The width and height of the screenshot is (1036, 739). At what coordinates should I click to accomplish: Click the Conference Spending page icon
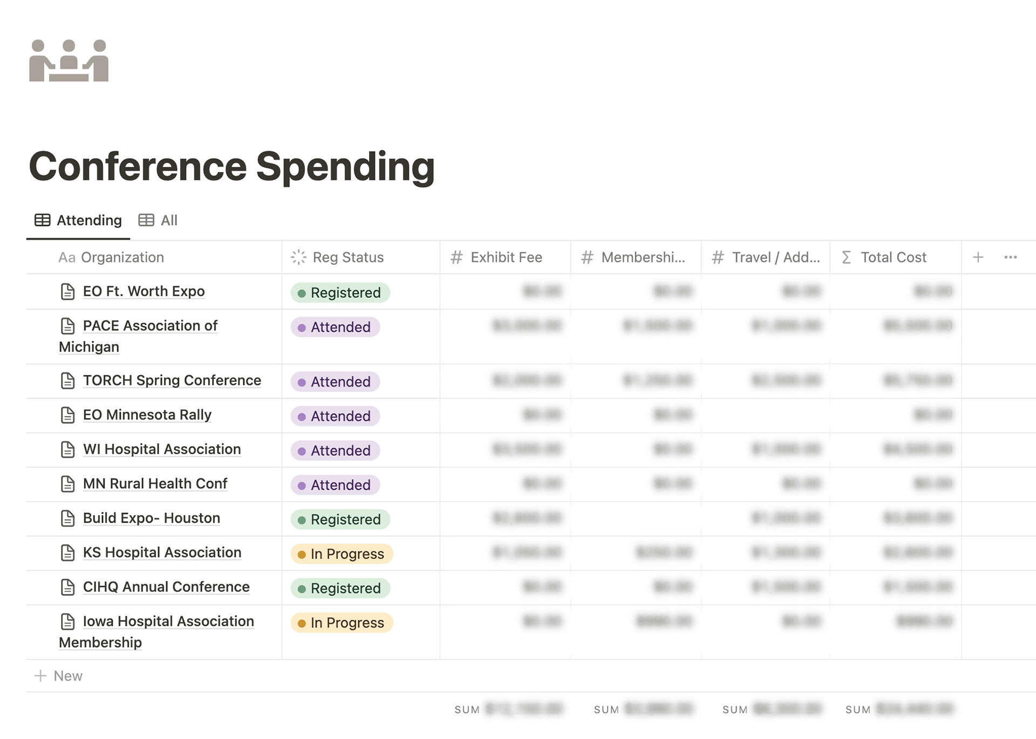(69, 60)
